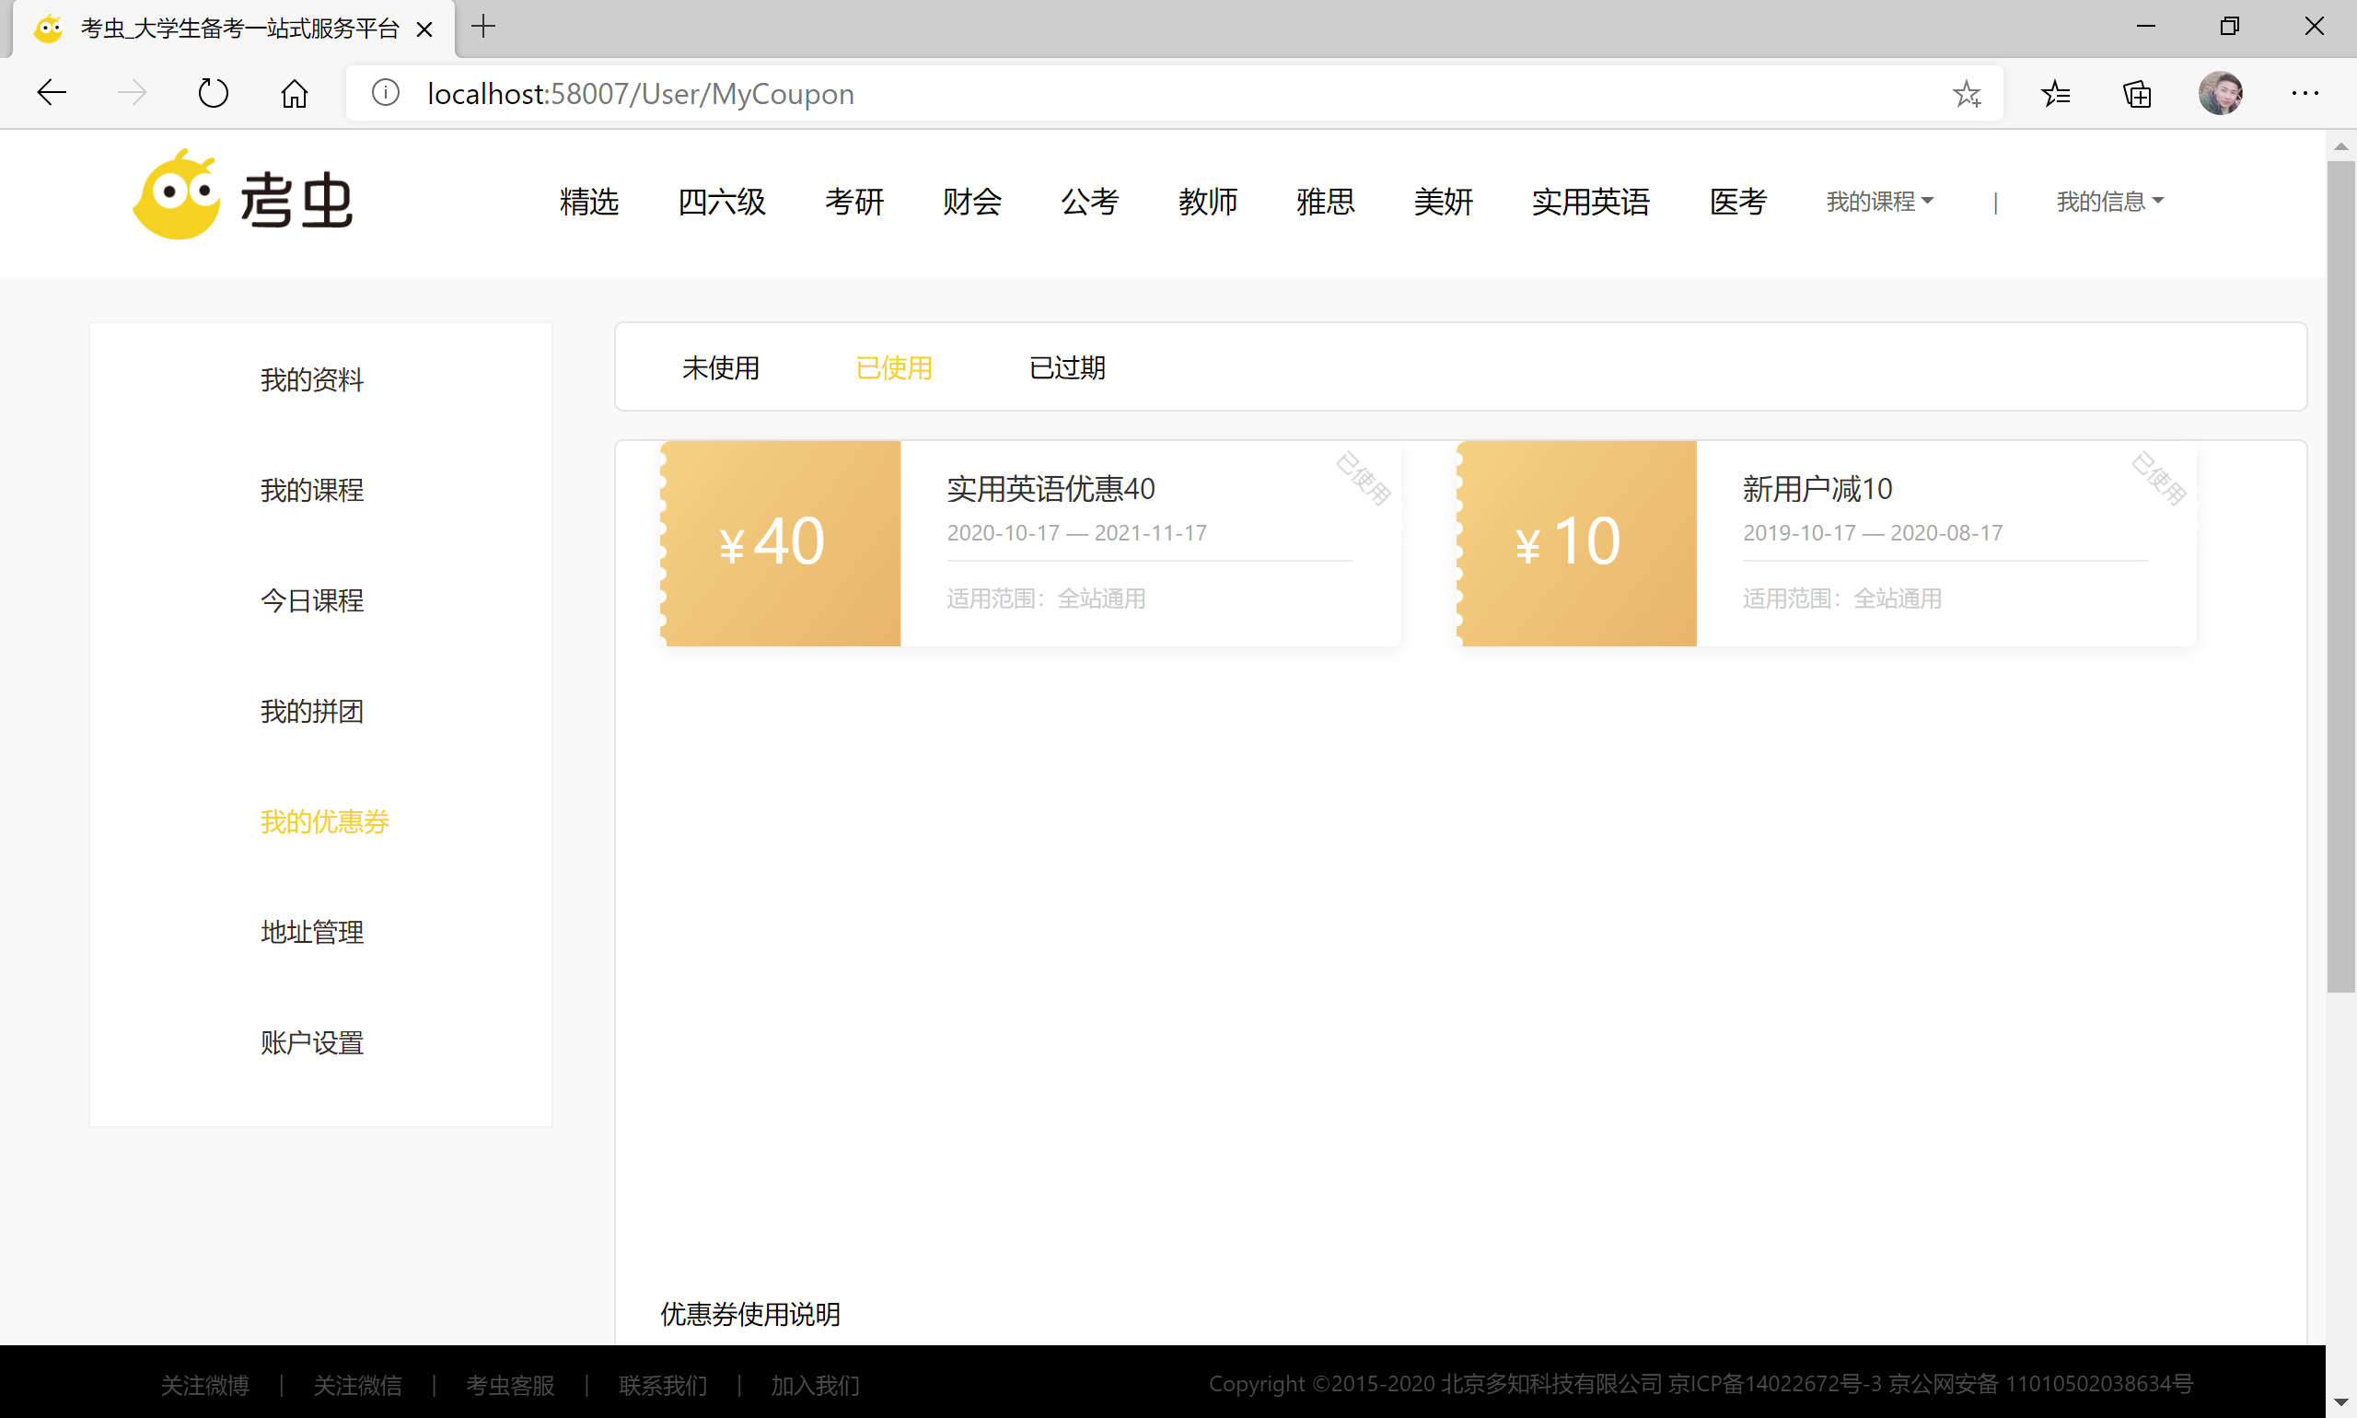Expand the 我的课程 dropdown in header
The height and width of the screenshot is (1418, 2357).
click(1878, 202)
